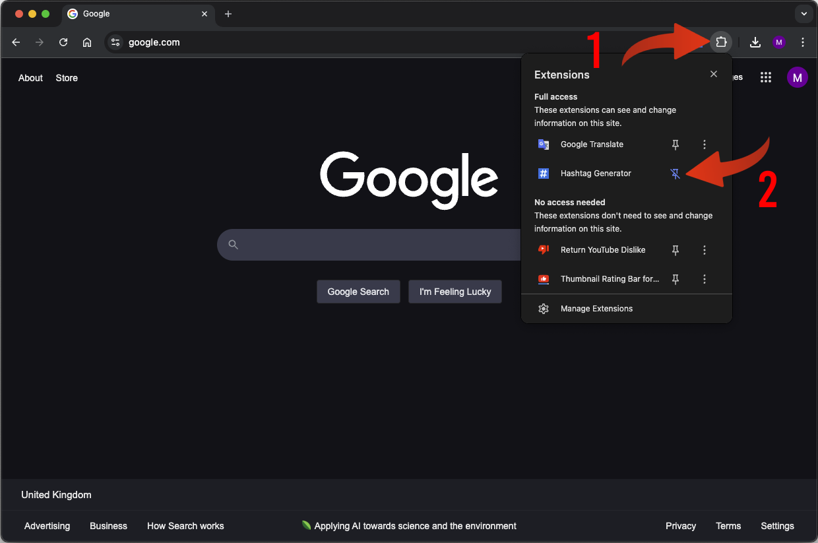The image size is (818, 543).
Task: Open the tab search dropdown arrow
Action: pos(803,14)
